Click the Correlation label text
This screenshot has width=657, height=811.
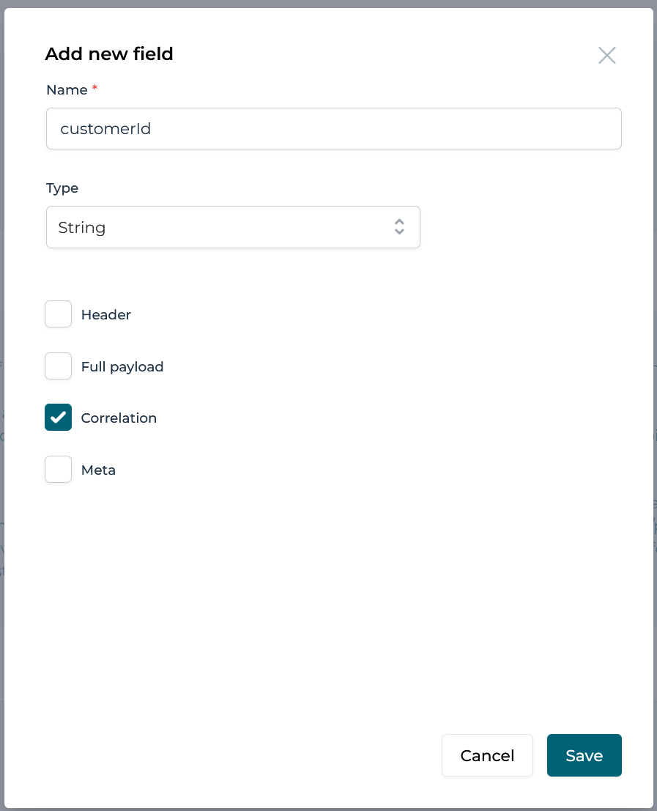pyautogui.click(x=119, y=418)
